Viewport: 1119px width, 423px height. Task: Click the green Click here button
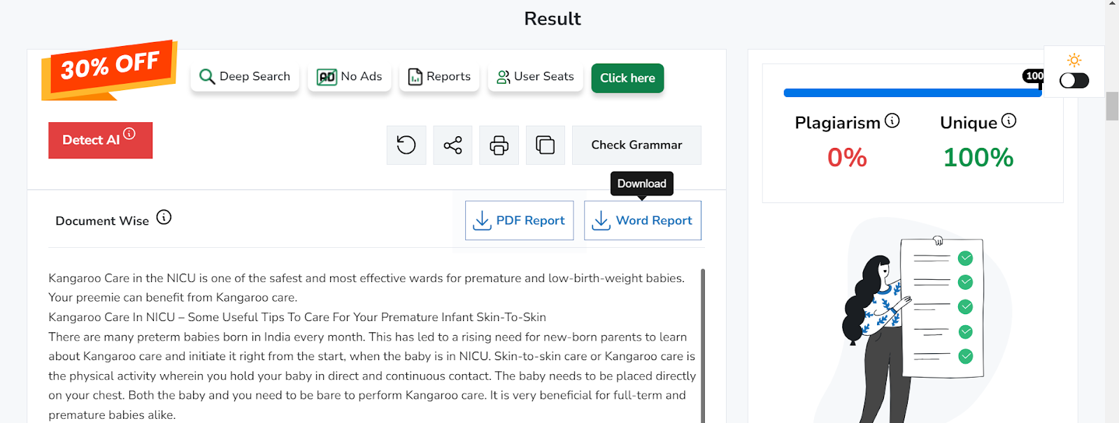pos(627,78)
